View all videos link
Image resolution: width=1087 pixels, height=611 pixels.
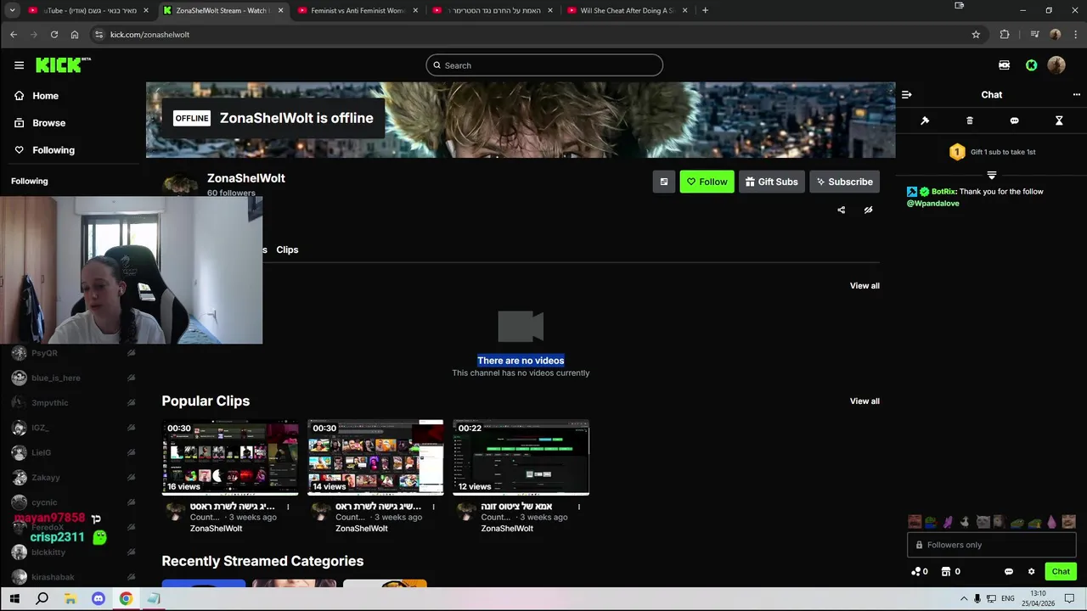click(865, 286)
